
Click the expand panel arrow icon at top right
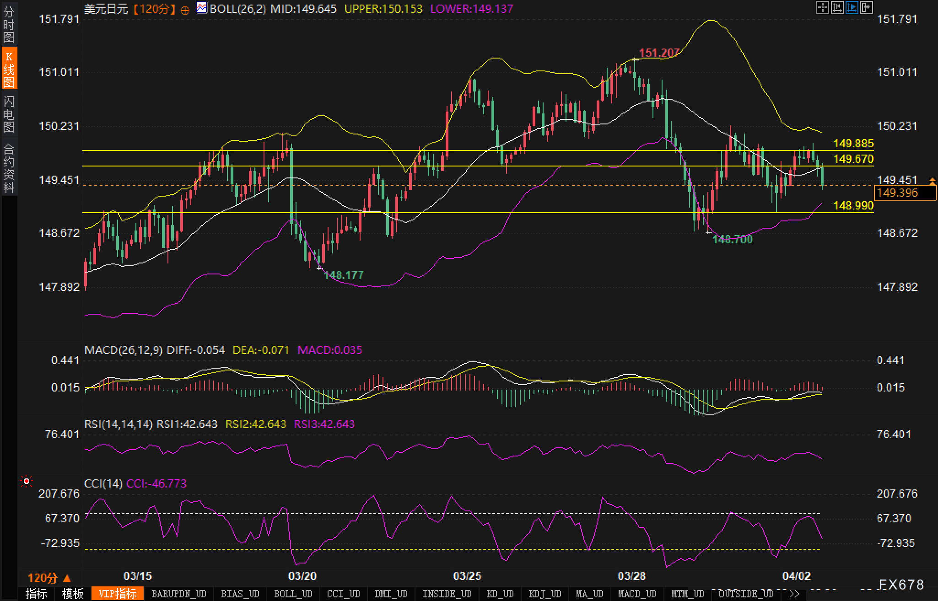[867, 7]
